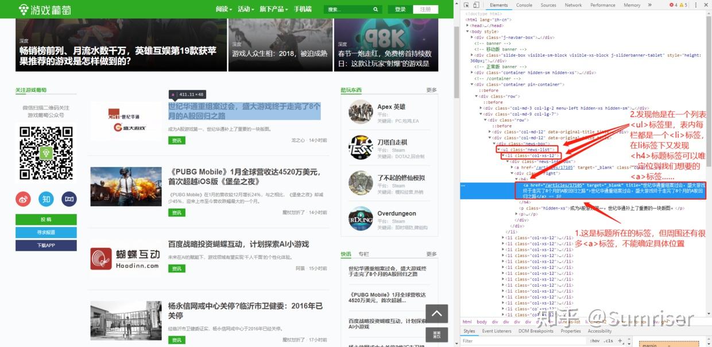Click the 手机端 navbar item

(x=303, y=9)
